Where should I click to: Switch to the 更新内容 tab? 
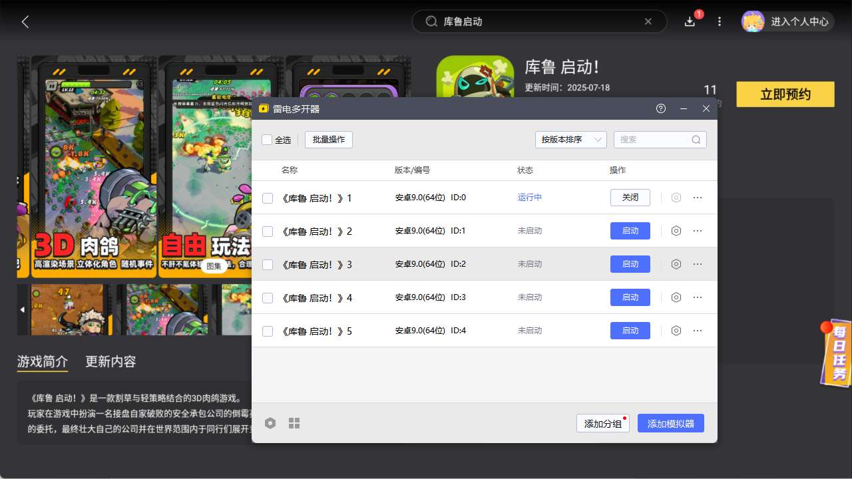coord(110,362)
